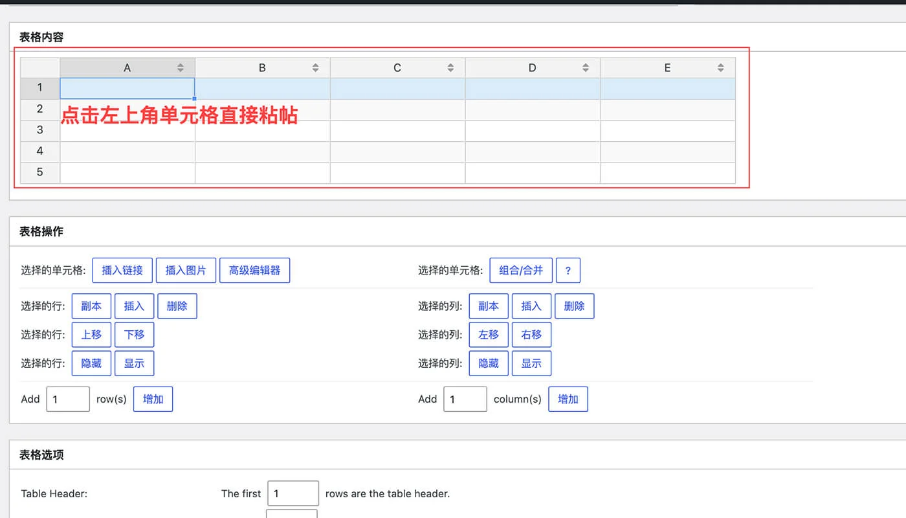Open the combine/merge help via the ? icon
906x518 pixels.
pyautogui.click(x=568, y=270)
